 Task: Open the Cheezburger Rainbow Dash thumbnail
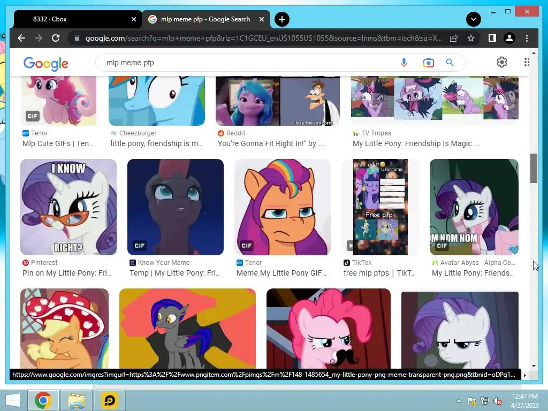click(157, 101)
